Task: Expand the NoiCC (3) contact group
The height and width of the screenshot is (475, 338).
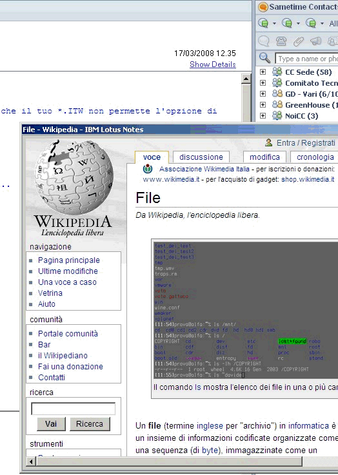Action: (263, 115)
